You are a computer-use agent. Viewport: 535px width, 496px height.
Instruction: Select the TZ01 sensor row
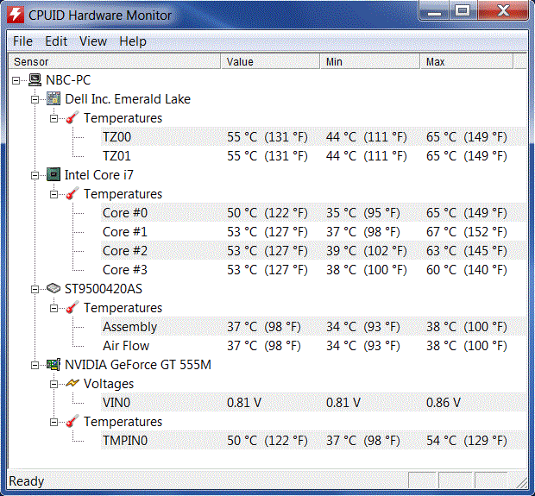coord(313,156)
